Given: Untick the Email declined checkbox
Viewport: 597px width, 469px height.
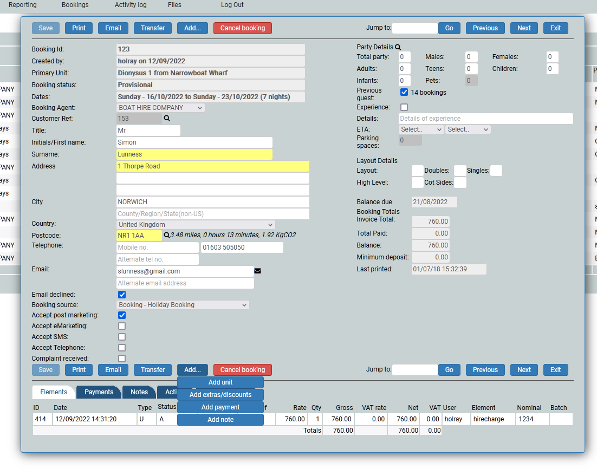Looking at the screenshot, I should [122, 295].
